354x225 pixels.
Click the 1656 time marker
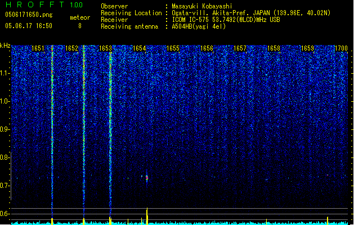(x=207, y=48)
